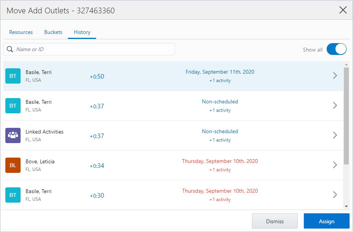Click the purple Linked Activities group icon
Viewport: 353px width, 232px height.
12,135
